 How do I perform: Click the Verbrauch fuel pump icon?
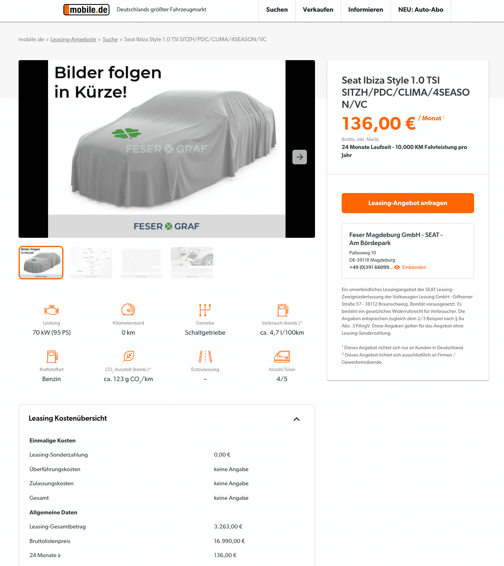click(x=282, y=310)
